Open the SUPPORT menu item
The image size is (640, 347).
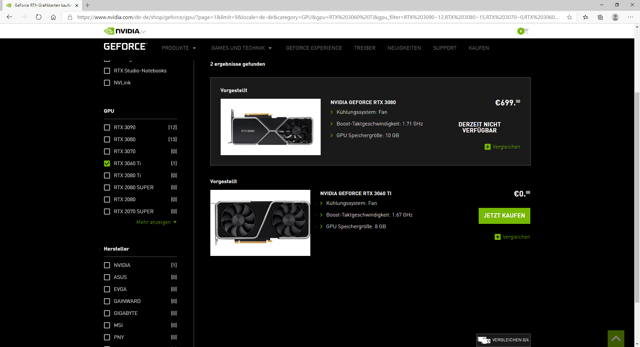click(x=445, y=48)
